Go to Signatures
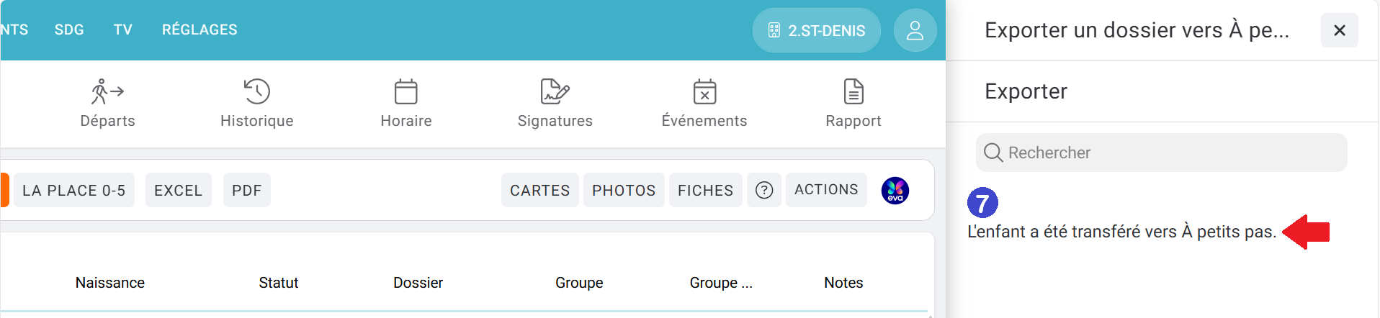This screenshot has width=1380, height=318. 555,104
